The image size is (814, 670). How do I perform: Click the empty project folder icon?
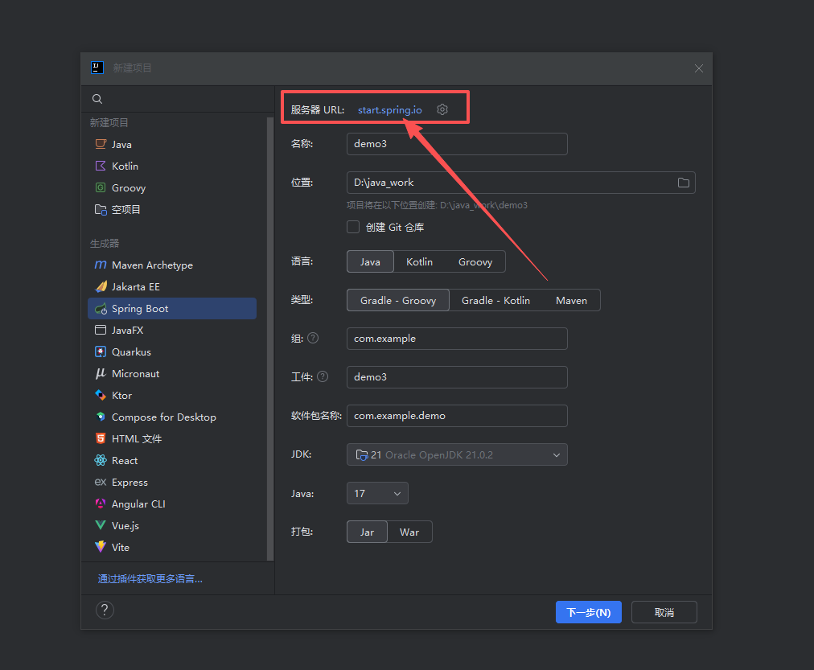[x=101, y=210]
